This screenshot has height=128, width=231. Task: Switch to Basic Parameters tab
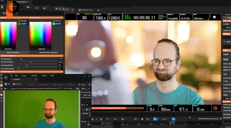[x=13, y=52]
